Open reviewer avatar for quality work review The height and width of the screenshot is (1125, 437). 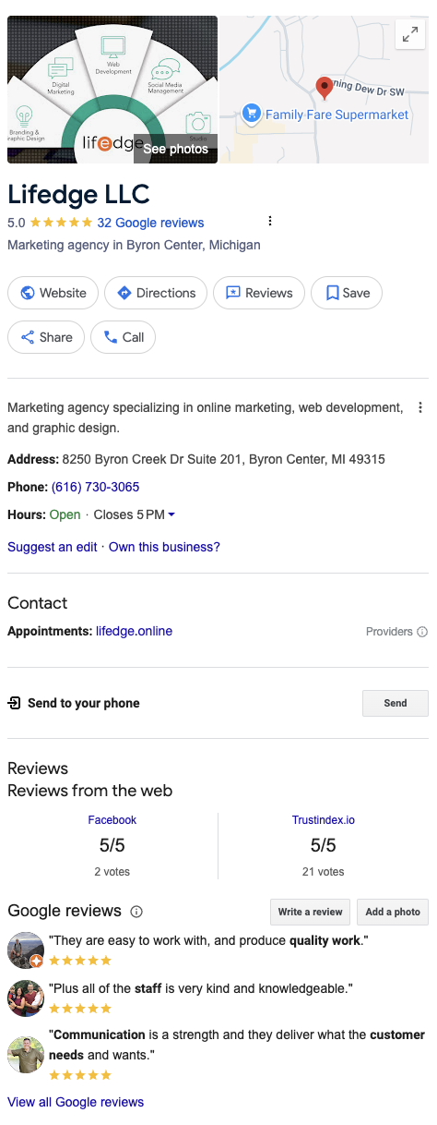pyautogui.click(x=26, y=950)
